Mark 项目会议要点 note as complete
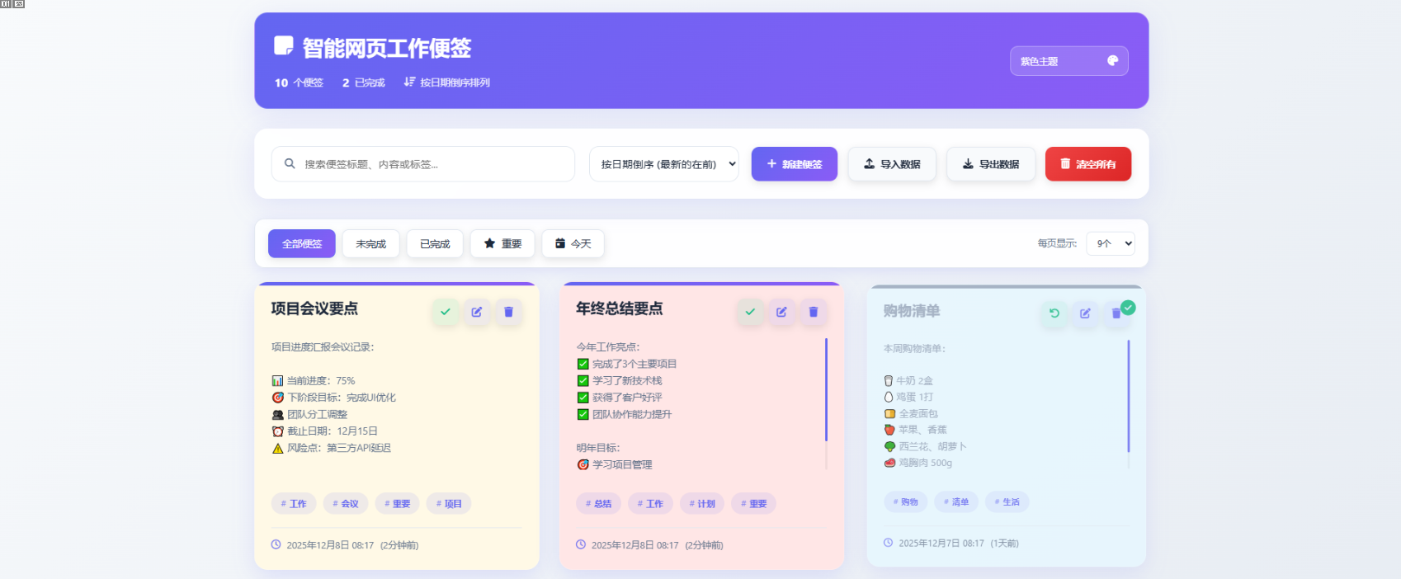1401x579 pixels. (x=446, y=312)
